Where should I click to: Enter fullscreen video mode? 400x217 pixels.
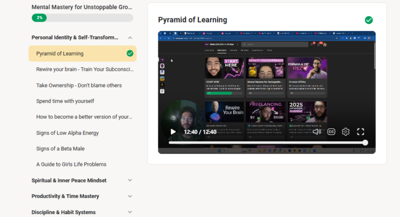(361, 132)
